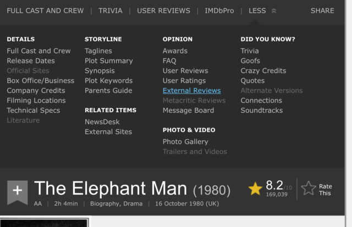View Release Dates under Details
The width and height of the screenshot is (352, 227).
(31, 61)
